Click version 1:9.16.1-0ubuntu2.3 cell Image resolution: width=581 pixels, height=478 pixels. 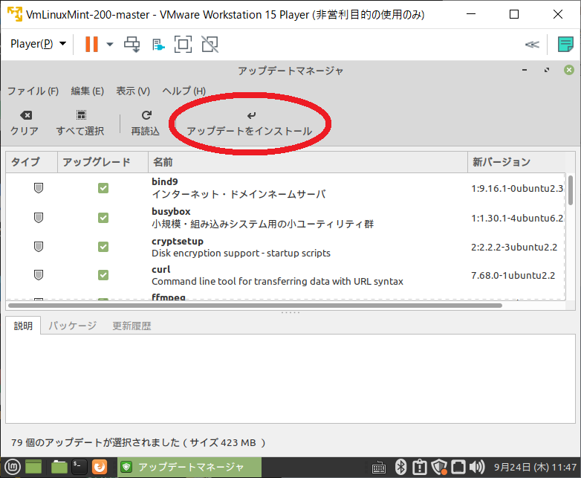(x=517, y=188)
